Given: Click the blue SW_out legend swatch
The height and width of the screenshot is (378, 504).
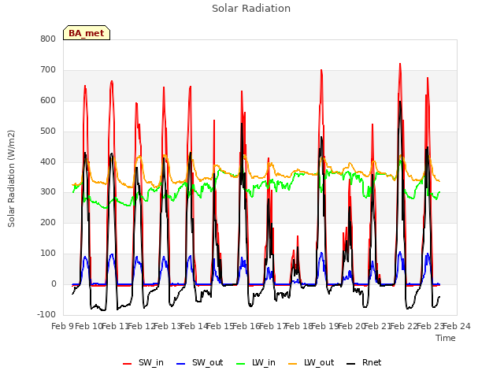Looking at the screenshot, I should coord(181,364).
